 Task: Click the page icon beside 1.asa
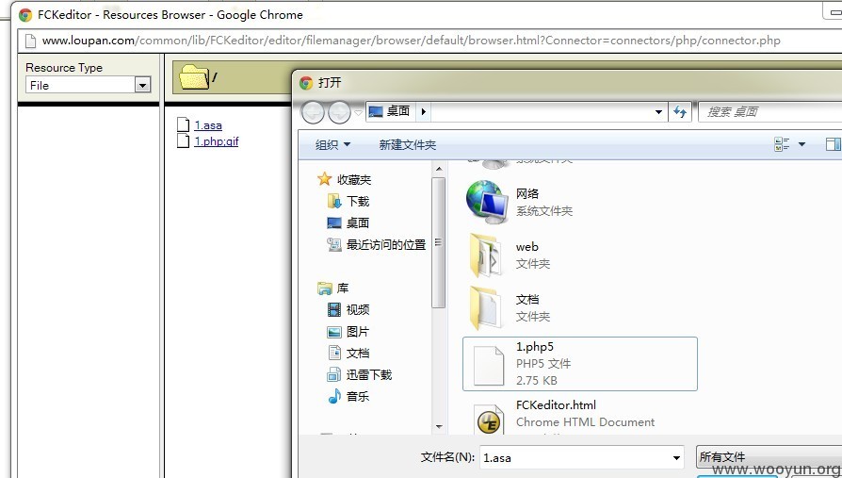click(x=183, y=124)
